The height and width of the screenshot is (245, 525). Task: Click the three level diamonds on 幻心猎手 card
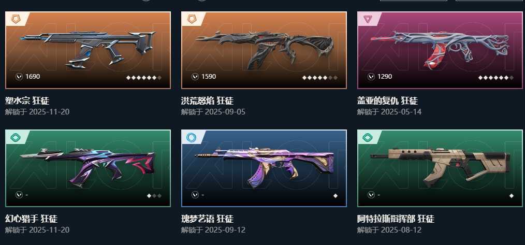[x=154, y=196]
